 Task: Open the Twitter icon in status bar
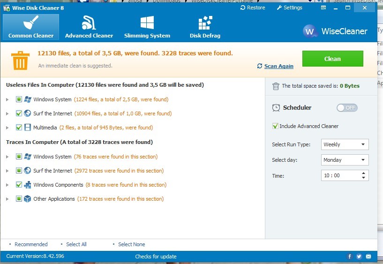359,256
